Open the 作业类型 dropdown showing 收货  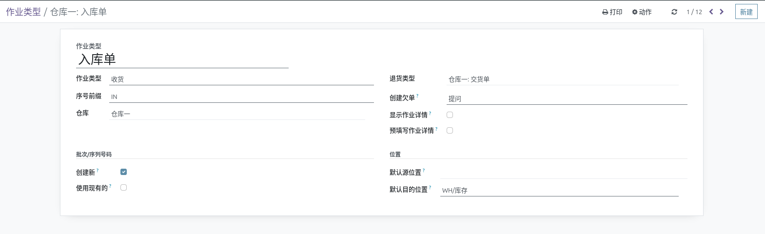coord(241,79)
